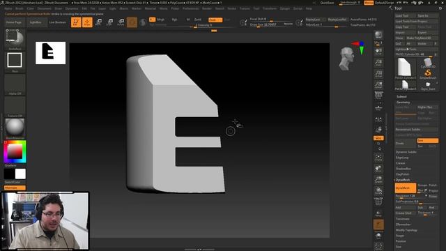
Task: Click the Frame icon in right shelf
Action: coord(378,158)
